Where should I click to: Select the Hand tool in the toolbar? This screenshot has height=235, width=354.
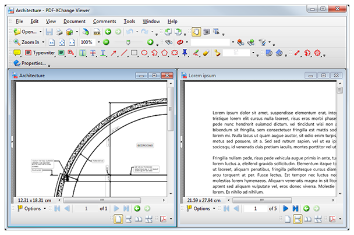(x=196, y=32)
